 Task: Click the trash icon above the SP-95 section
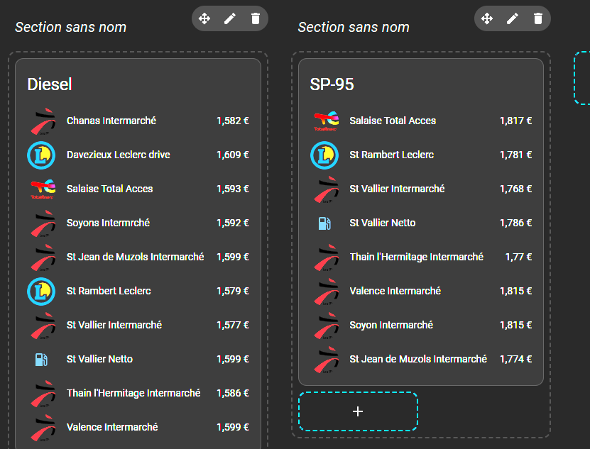coord(538,18)
